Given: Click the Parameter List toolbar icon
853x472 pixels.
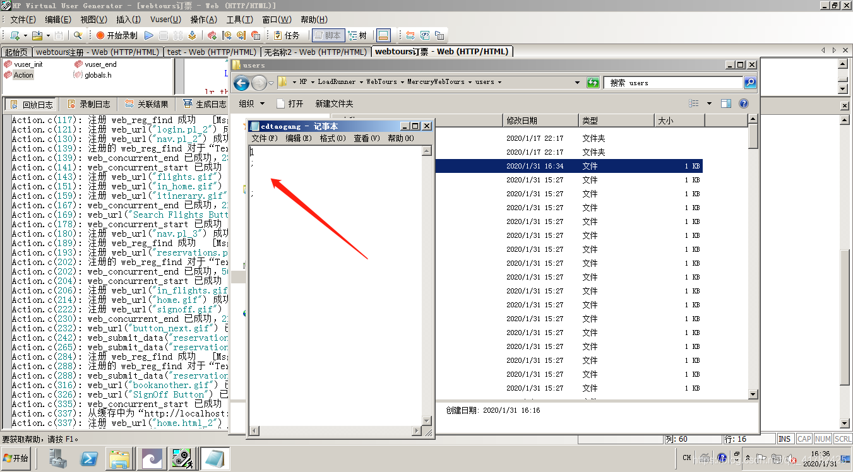Looking at the screenshot, I should (x=256, y=35).
